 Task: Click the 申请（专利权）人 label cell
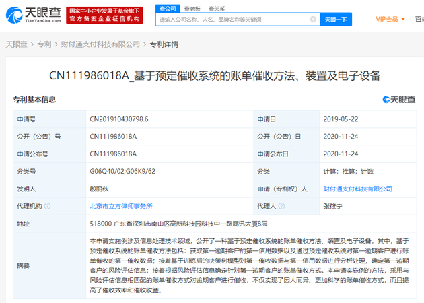point(287,189)
